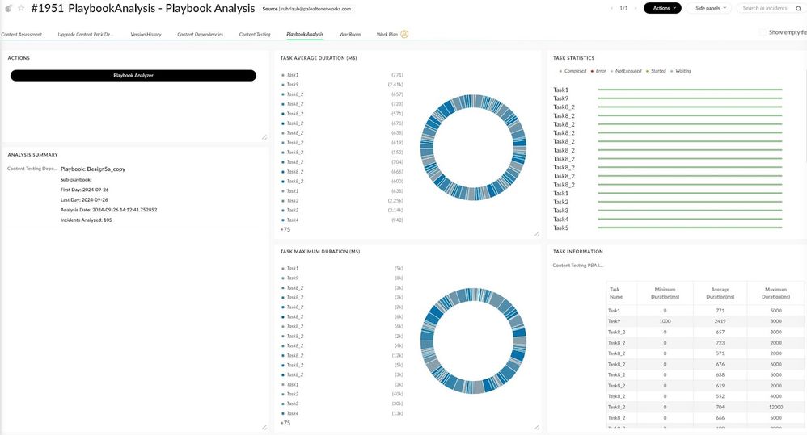
Task: Toggle the Error series in Task Statistics legend
Action: pyautogui.click(x=598, y=71)
